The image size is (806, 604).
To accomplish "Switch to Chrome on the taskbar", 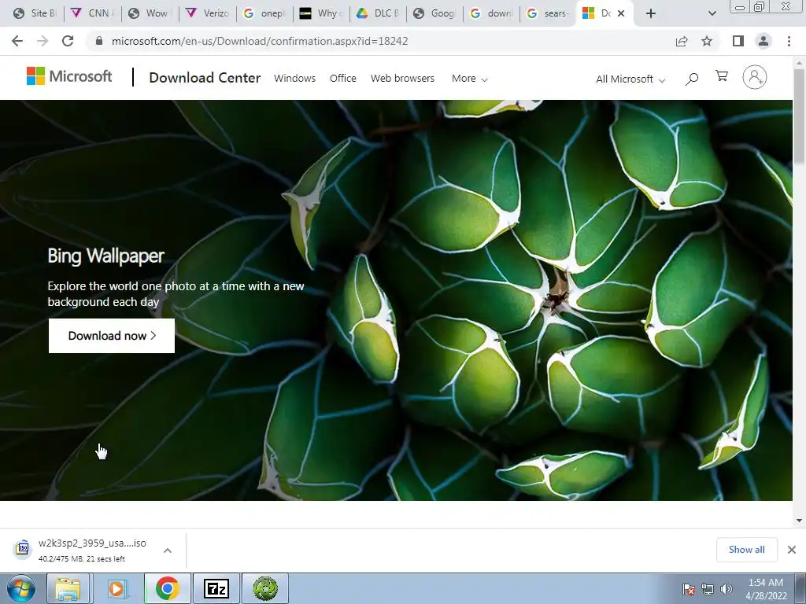I will (x=167, y=588).
